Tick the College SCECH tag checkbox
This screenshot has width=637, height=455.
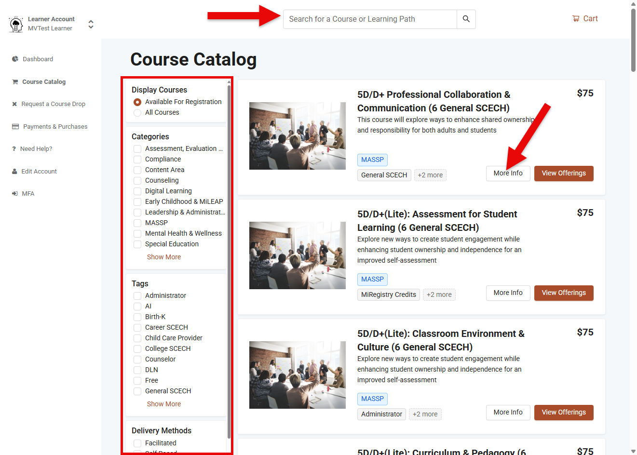click(x=137, y=349)
